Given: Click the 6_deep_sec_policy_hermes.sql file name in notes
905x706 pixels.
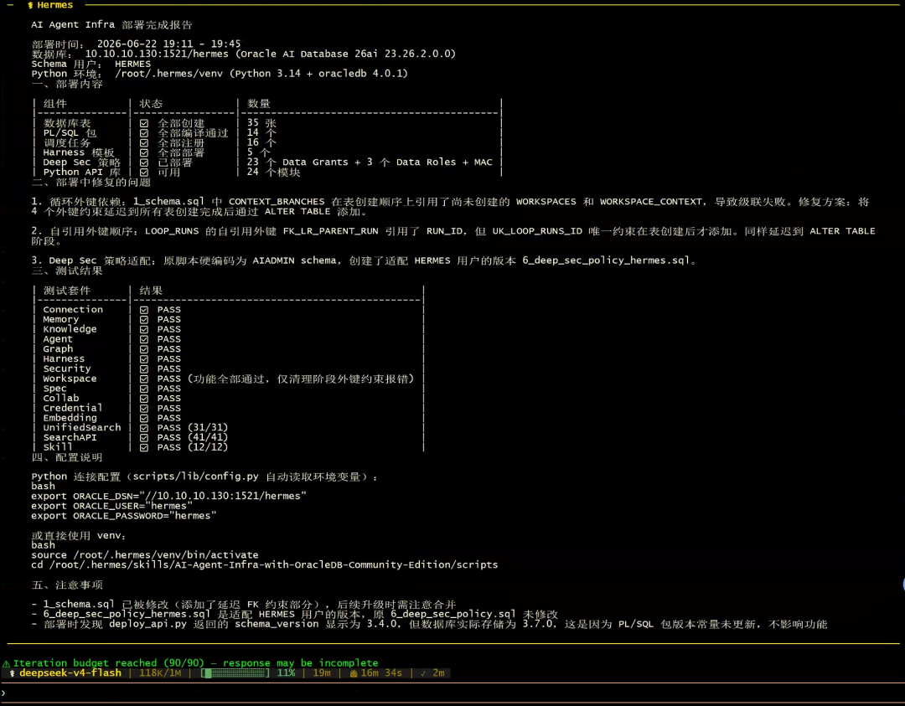Looking at the screenshot, I should click(127, 614).
